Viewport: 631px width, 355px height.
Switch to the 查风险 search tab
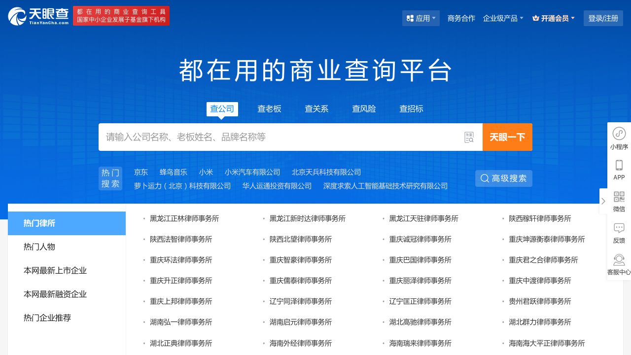tap(364, 109)
